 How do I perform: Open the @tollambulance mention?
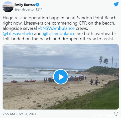click(x=59, y=34)
